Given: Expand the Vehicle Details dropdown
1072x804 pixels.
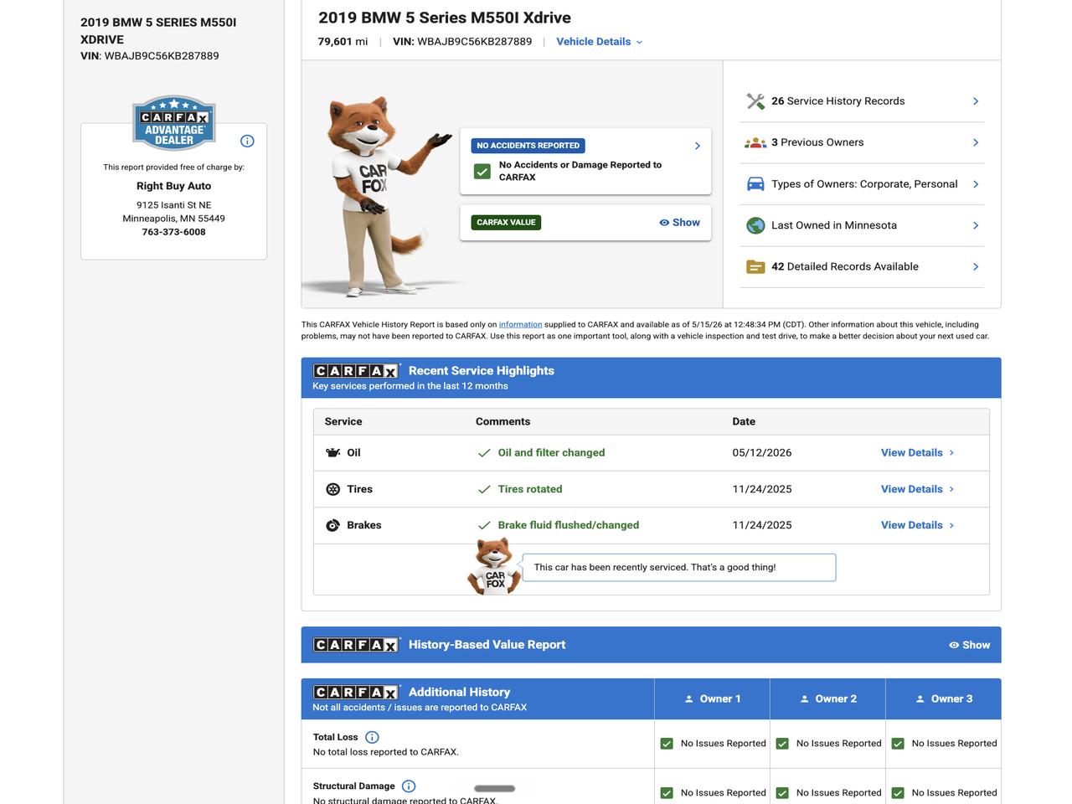Looking at the screenshot, I should click(x=600, y=42).
